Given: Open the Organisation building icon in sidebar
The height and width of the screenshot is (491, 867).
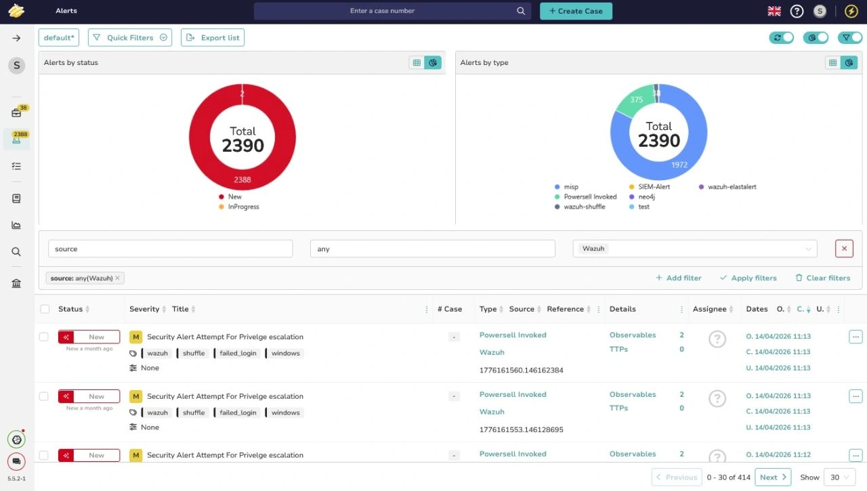Looking at the screenshot, I should tap(17, 283).
